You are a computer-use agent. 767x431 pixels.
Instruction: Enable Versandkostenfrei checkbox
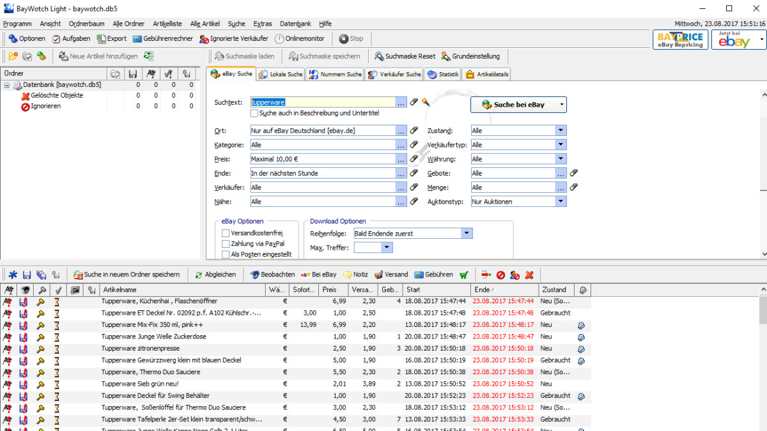[x=226, y=234]
